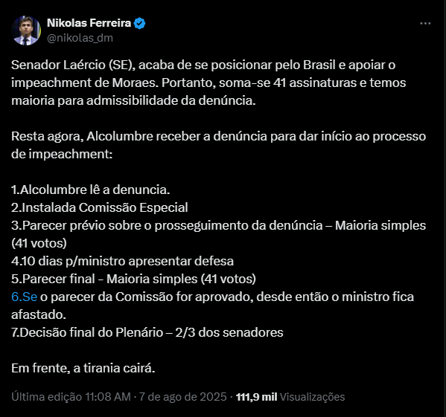This screenshot has height=417, width=446.
Task: Click the blue verified badge icon
Action: [x=140, y=23]
